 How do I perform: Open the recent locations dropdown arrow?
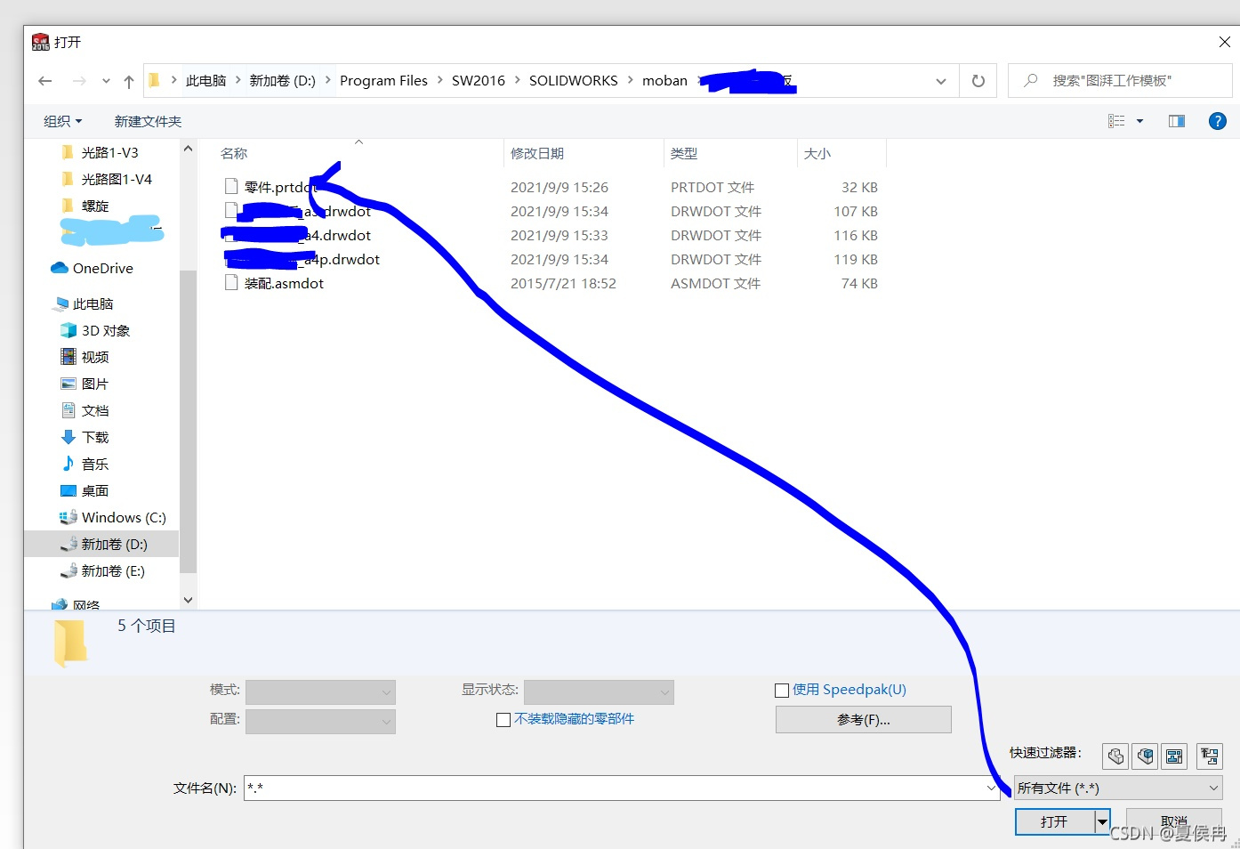tap(106, 81)
